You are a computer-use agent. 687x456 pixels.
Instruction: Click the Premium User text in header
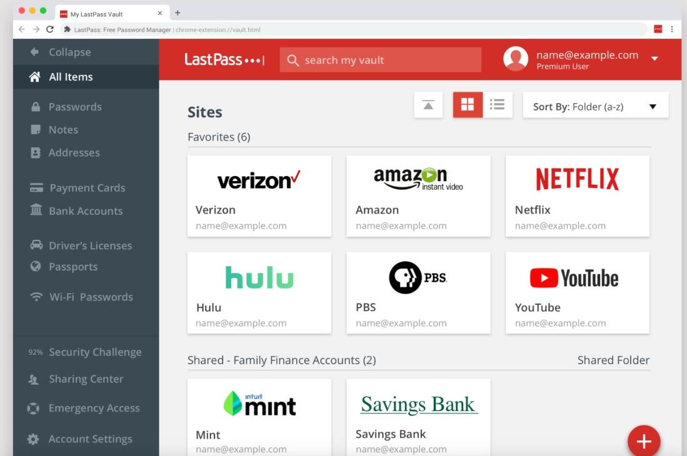click(563, 66)
